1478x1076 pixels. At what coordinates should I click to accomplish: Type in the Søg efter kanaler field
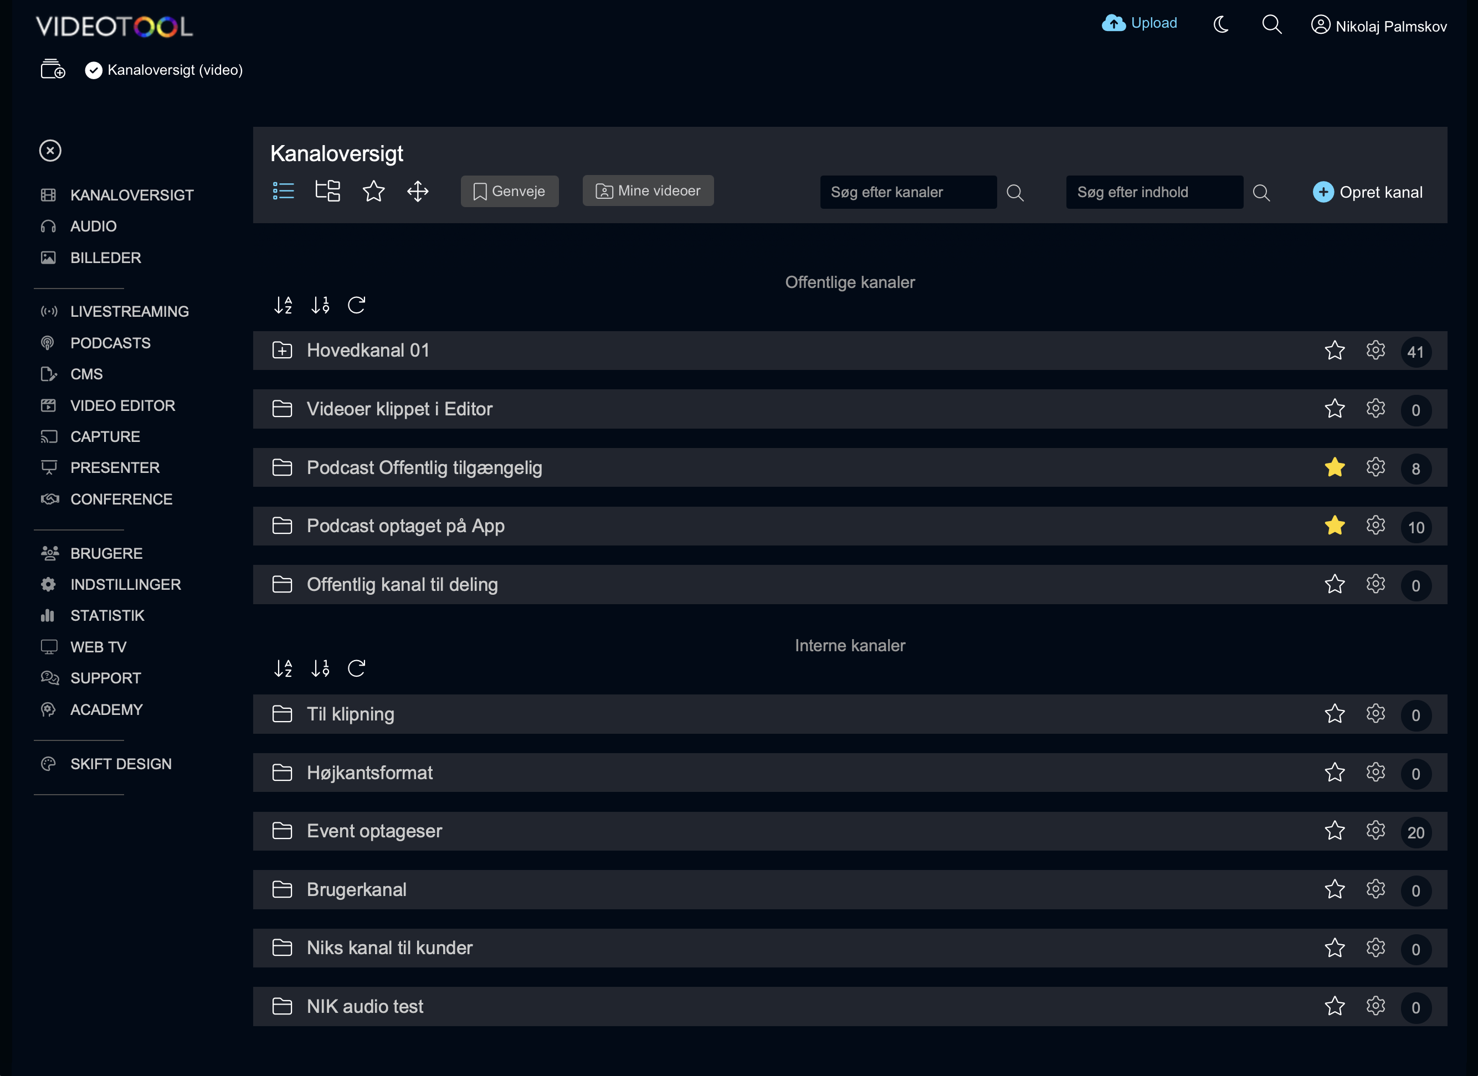coord(908,192)
